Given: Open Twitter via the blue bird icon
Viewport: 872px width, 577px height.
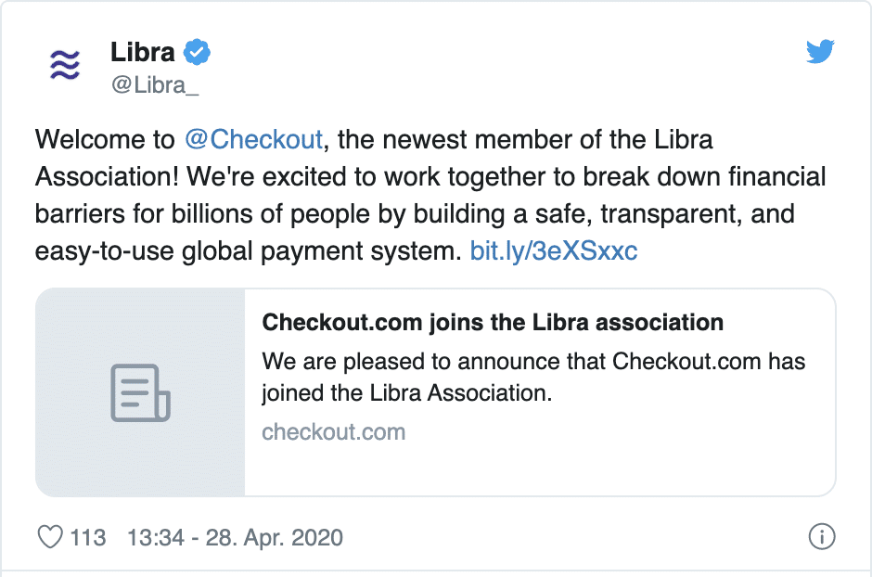Looking at the screenshot, I should click(x=820, y=51).
